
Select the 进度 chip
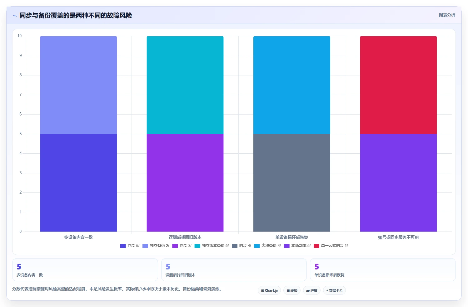(311, 290)
